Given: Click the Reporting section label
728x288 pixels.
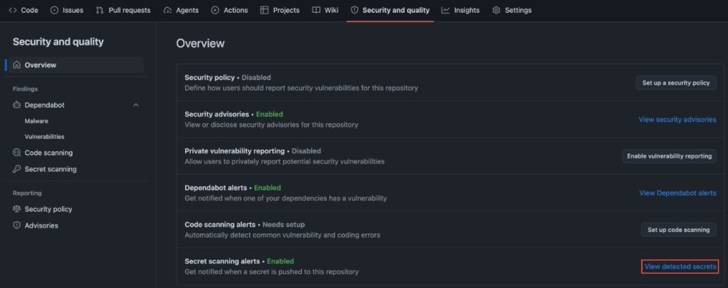Looking at the screenshot, I should click(27, 193).
